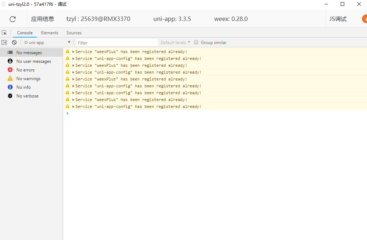
Task: Click the No verbose bug icon
Action: point(10,96)
